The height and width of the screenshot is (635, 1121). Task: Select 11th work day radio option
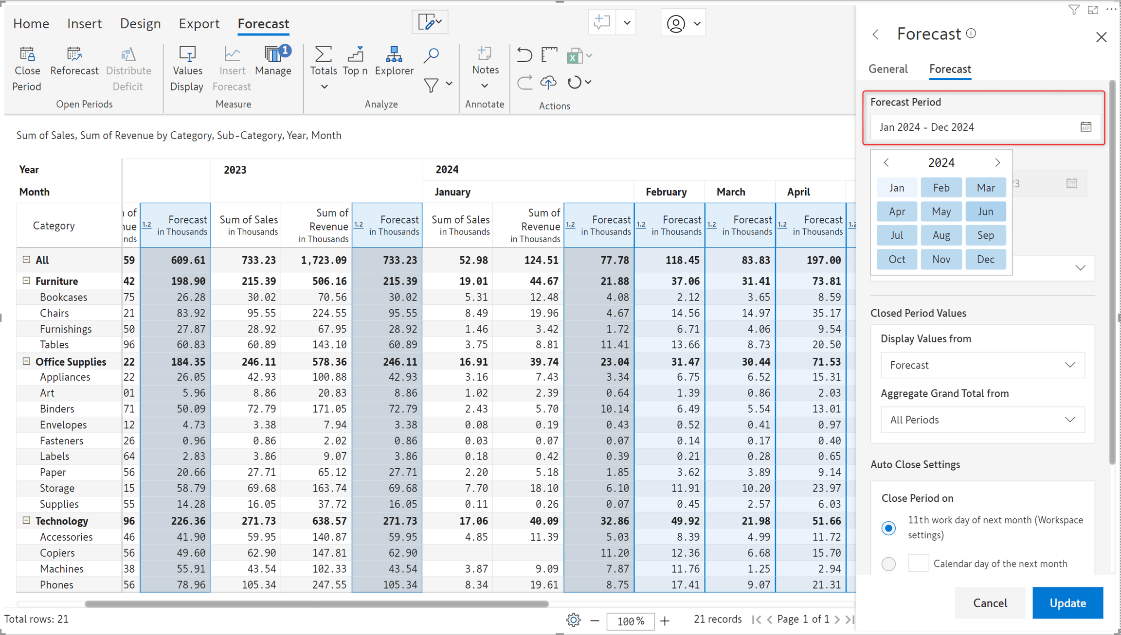pos(888,528)
